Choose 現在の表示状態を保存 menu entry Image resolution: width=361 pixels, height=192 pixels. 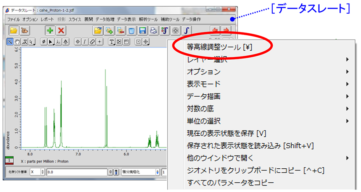(x=227, y=133)
